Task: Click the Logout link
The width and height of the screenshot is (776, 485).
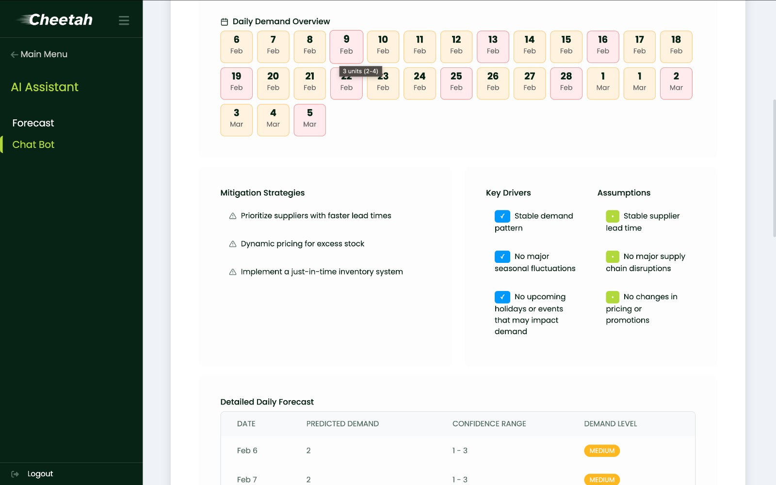Action: (40, 474)
